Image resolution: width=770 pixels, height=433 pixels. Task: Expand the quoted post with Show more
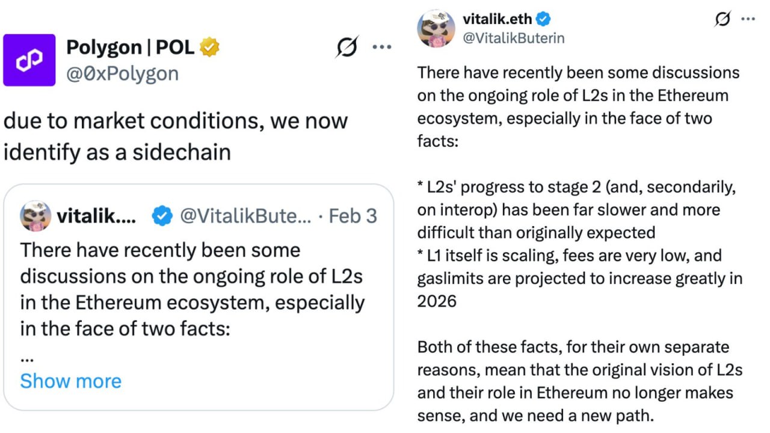(x=70, y=381)
